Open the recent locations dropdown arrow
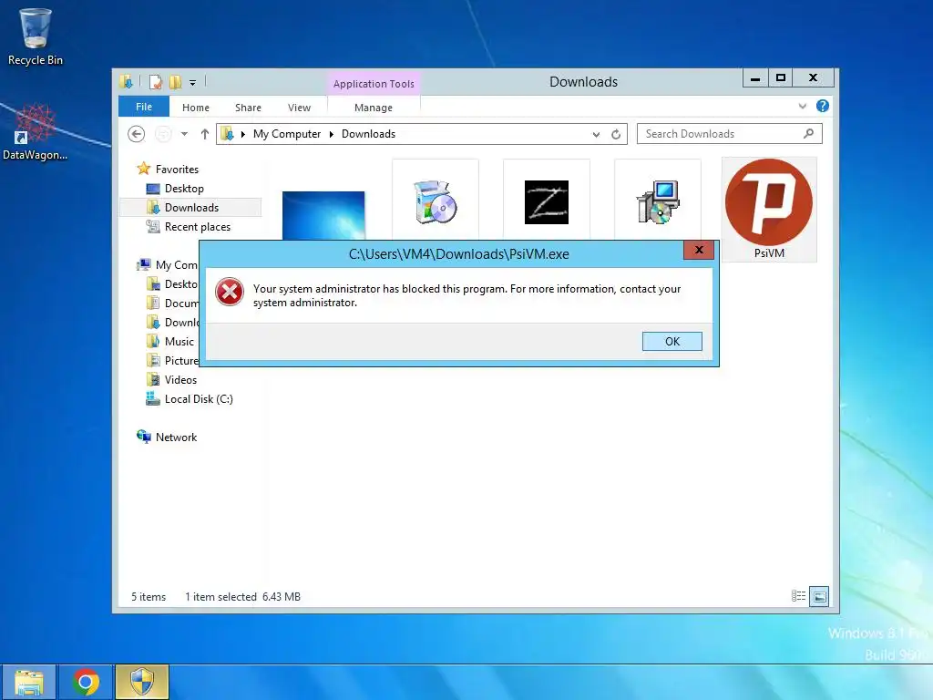Screen dimensions: 933x700 tap(184, 134)
